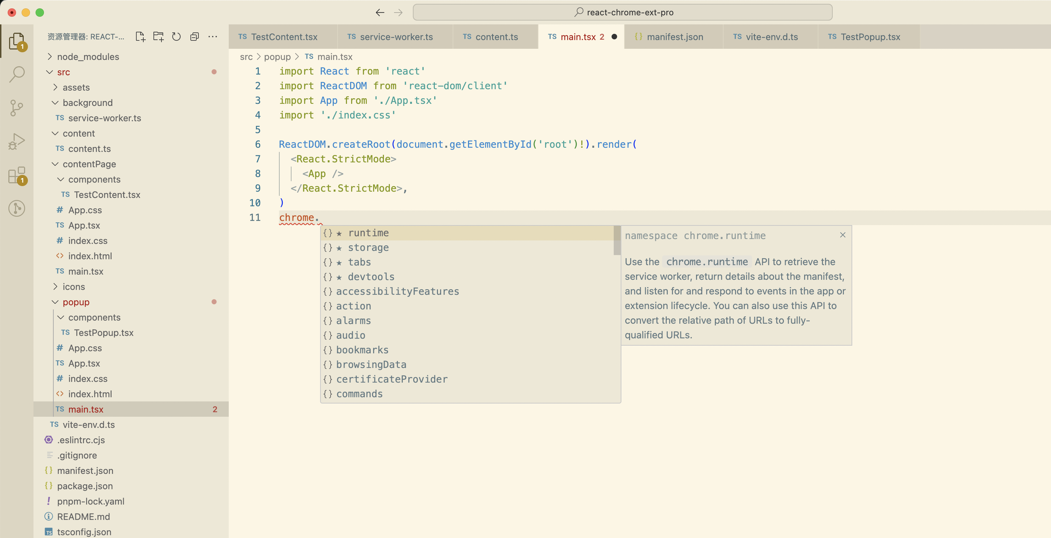
Task: Collapse all folders in explorer
Action: 195,37
